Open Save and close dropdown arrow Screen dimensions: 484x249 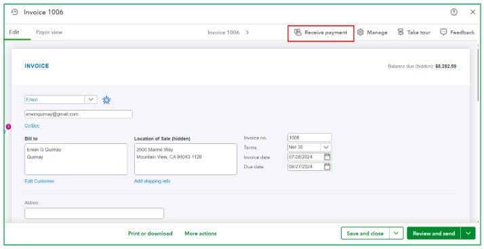[397, 233]
